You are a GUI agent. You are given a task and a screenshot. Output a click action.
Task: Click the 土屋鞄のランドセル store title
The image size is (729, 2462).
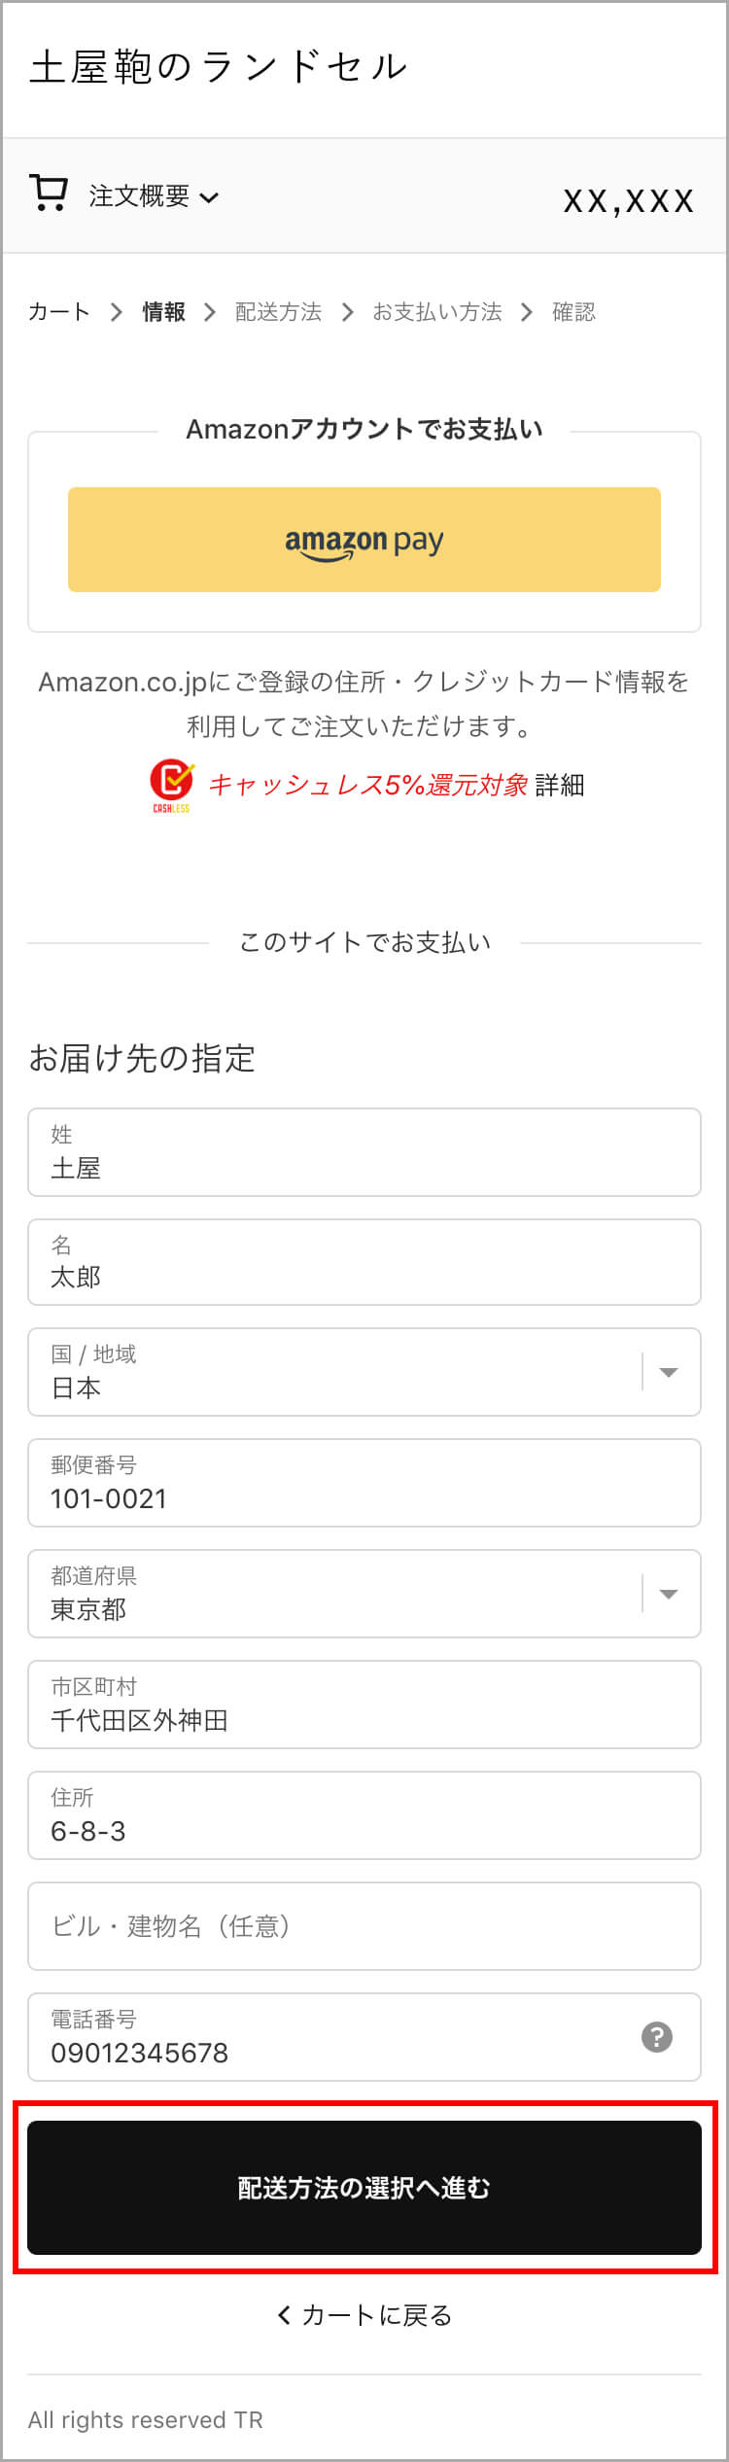219,66
